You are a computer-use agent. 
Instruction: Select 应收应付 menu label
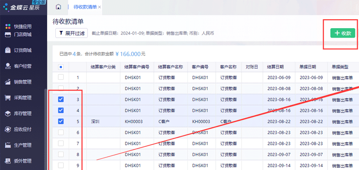click(x=23, y=129)
